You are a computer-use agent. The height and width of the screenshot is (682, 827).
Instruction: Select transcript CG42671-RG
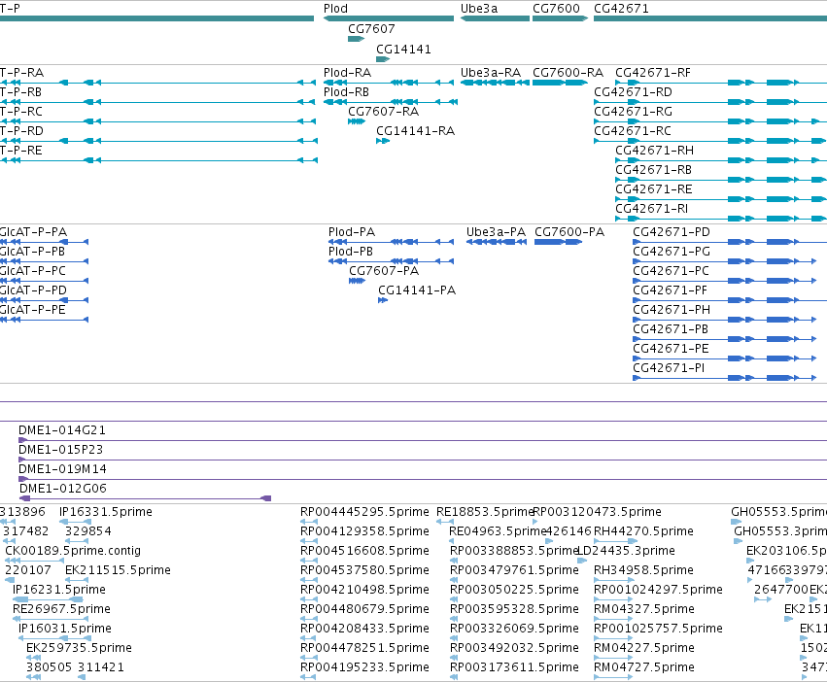coord(633,112)
